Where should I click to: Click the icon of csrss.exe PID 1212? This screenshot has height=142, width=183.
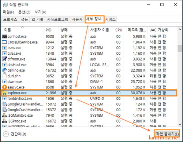coord(4,48)
